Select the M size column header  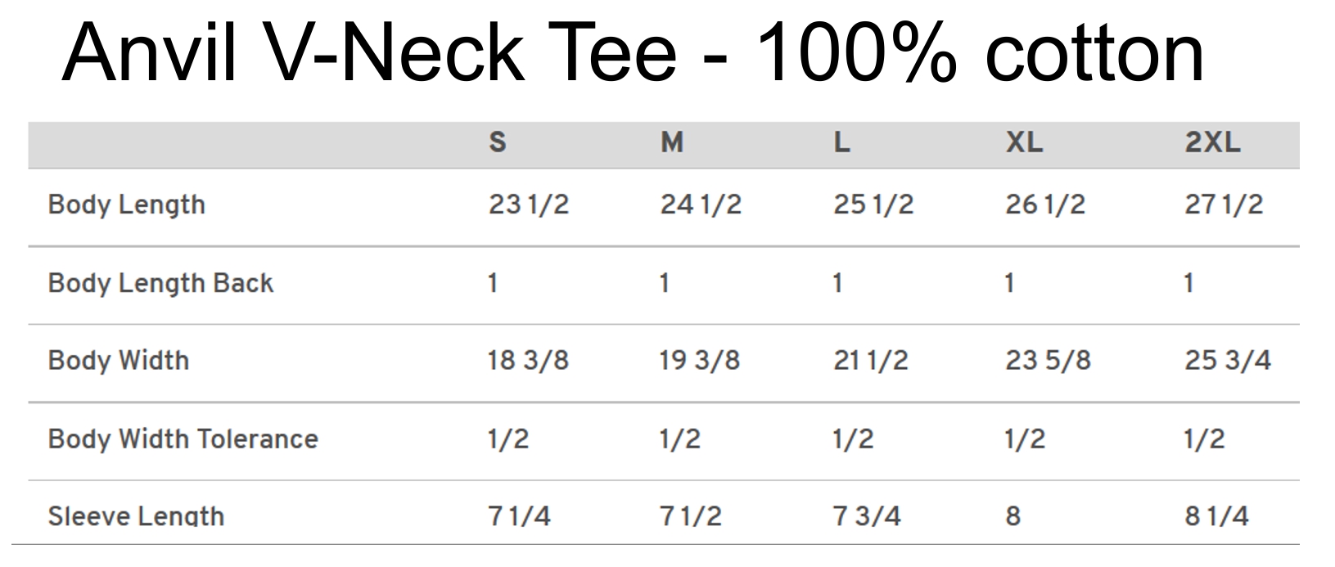[672, 142]
